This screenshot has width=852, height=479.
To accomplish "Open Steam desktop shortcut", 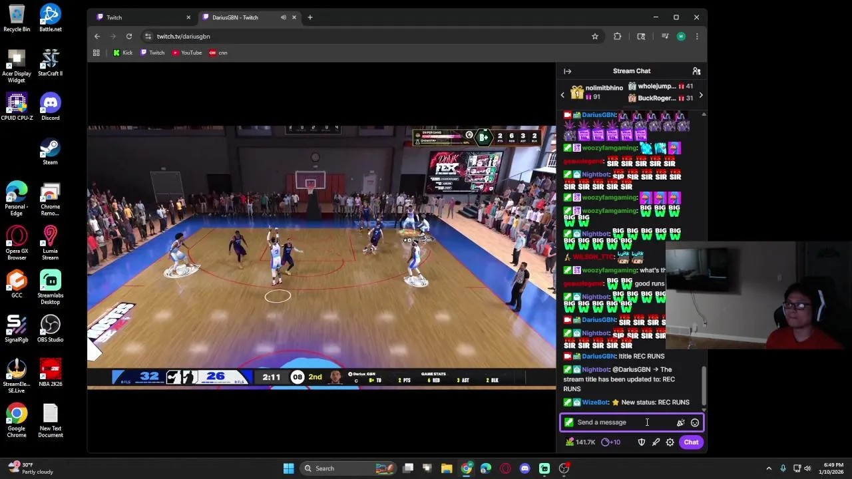I will (x=50, y=152).
